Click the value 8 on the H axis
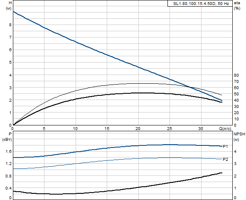246x200 pixels. [10, 25]
